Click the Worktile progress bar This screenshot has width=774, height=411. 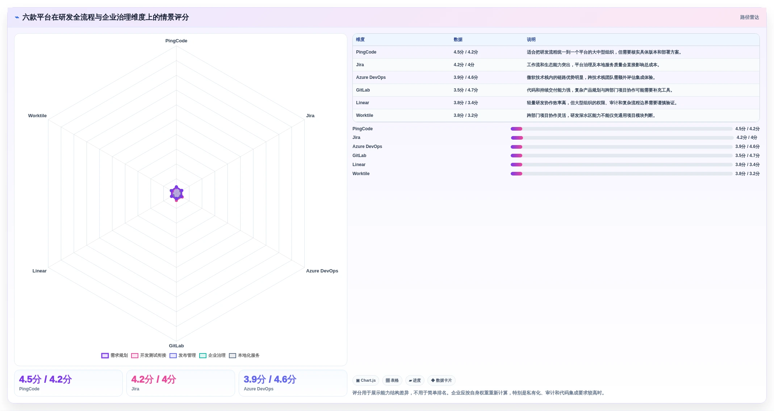[622, 174]
